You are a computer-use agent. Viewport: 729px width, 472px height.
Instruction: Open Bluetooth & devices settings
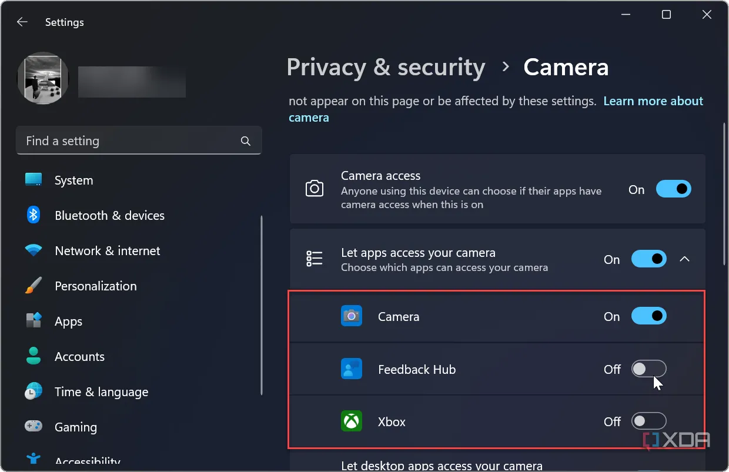click(x=109, y=216)
